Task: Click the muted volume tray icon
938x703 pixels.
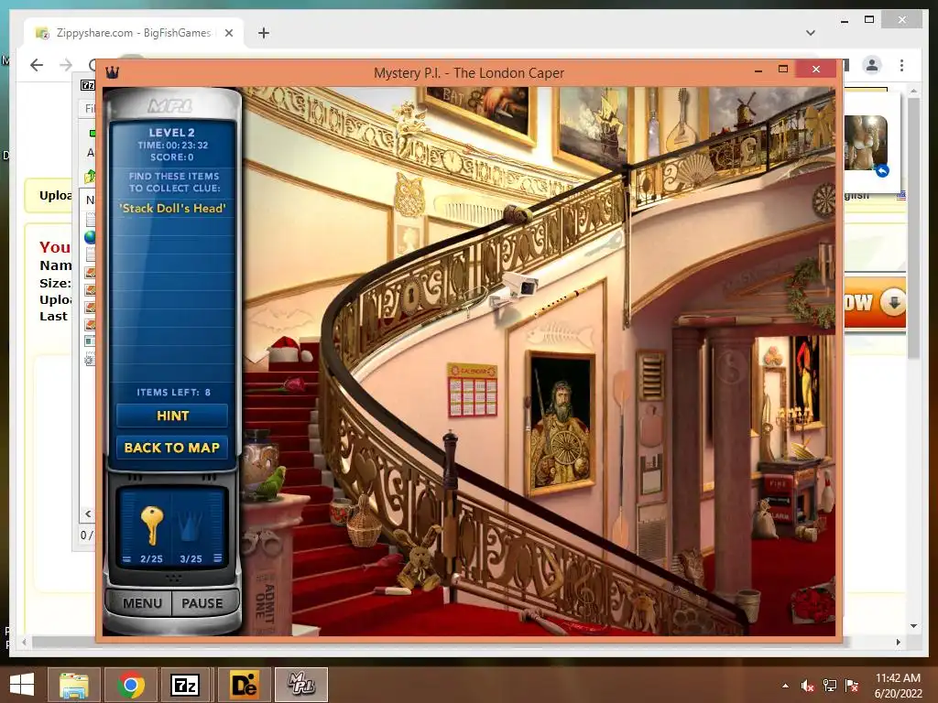Action: [807, 686]
